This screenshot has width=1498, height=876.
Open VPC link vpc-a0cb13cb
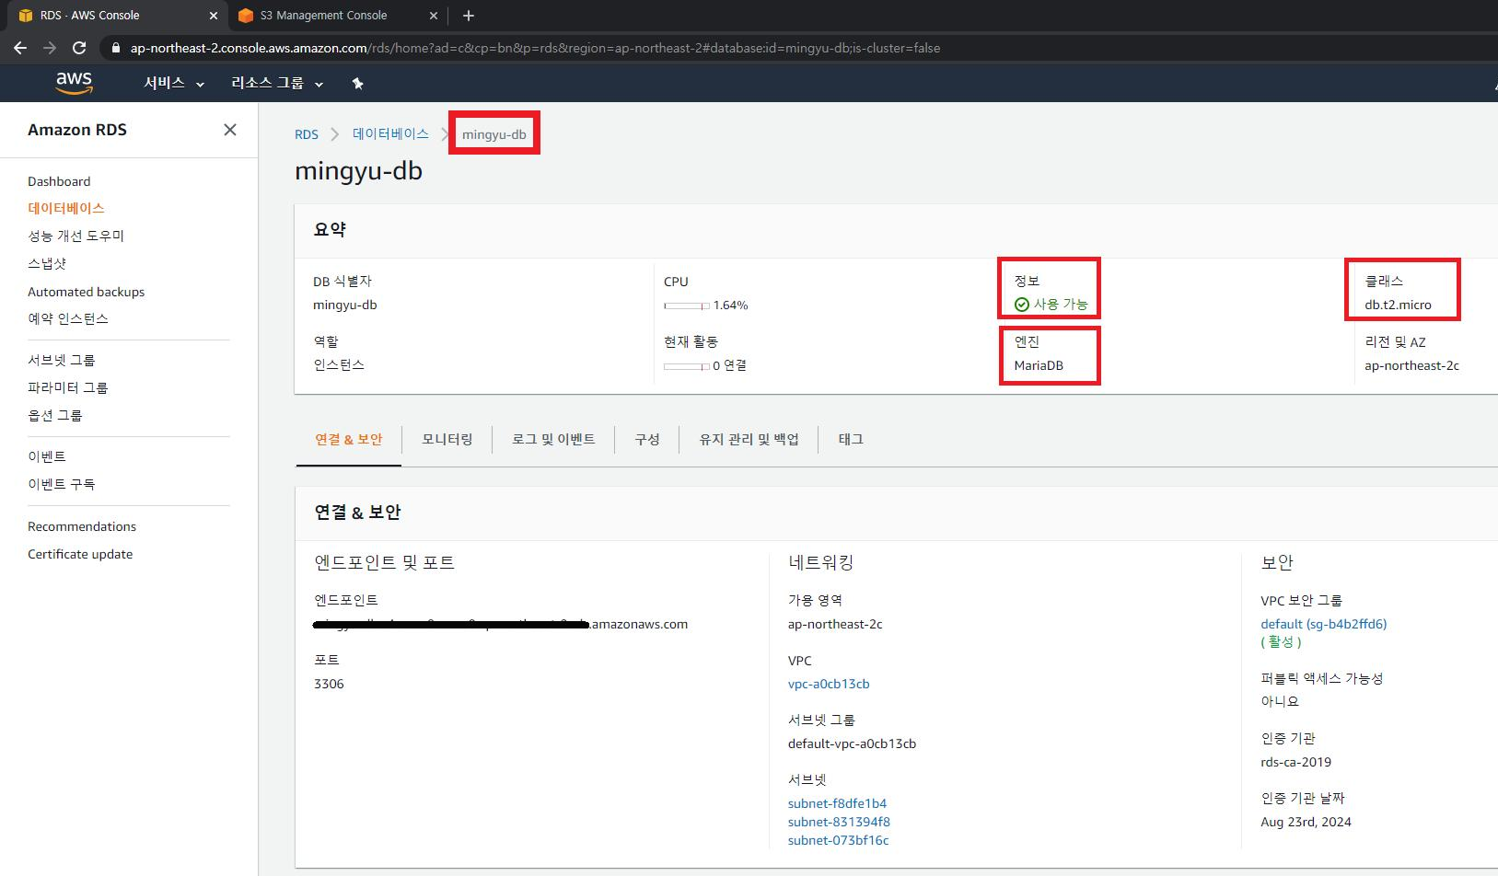point(829,684)
